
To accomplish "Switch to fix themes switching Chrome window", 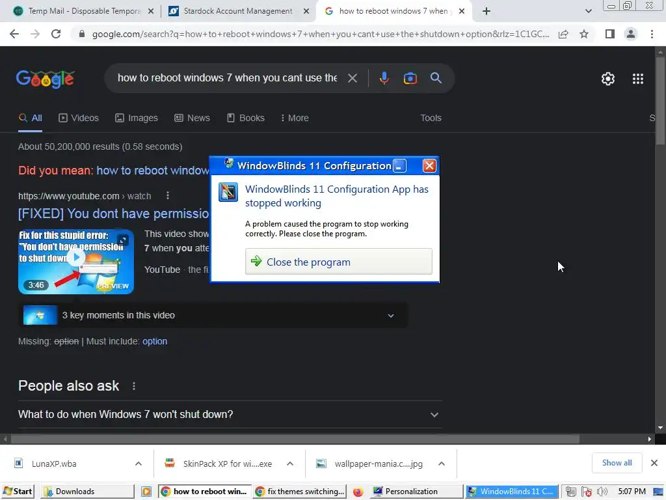I will 299,491.
